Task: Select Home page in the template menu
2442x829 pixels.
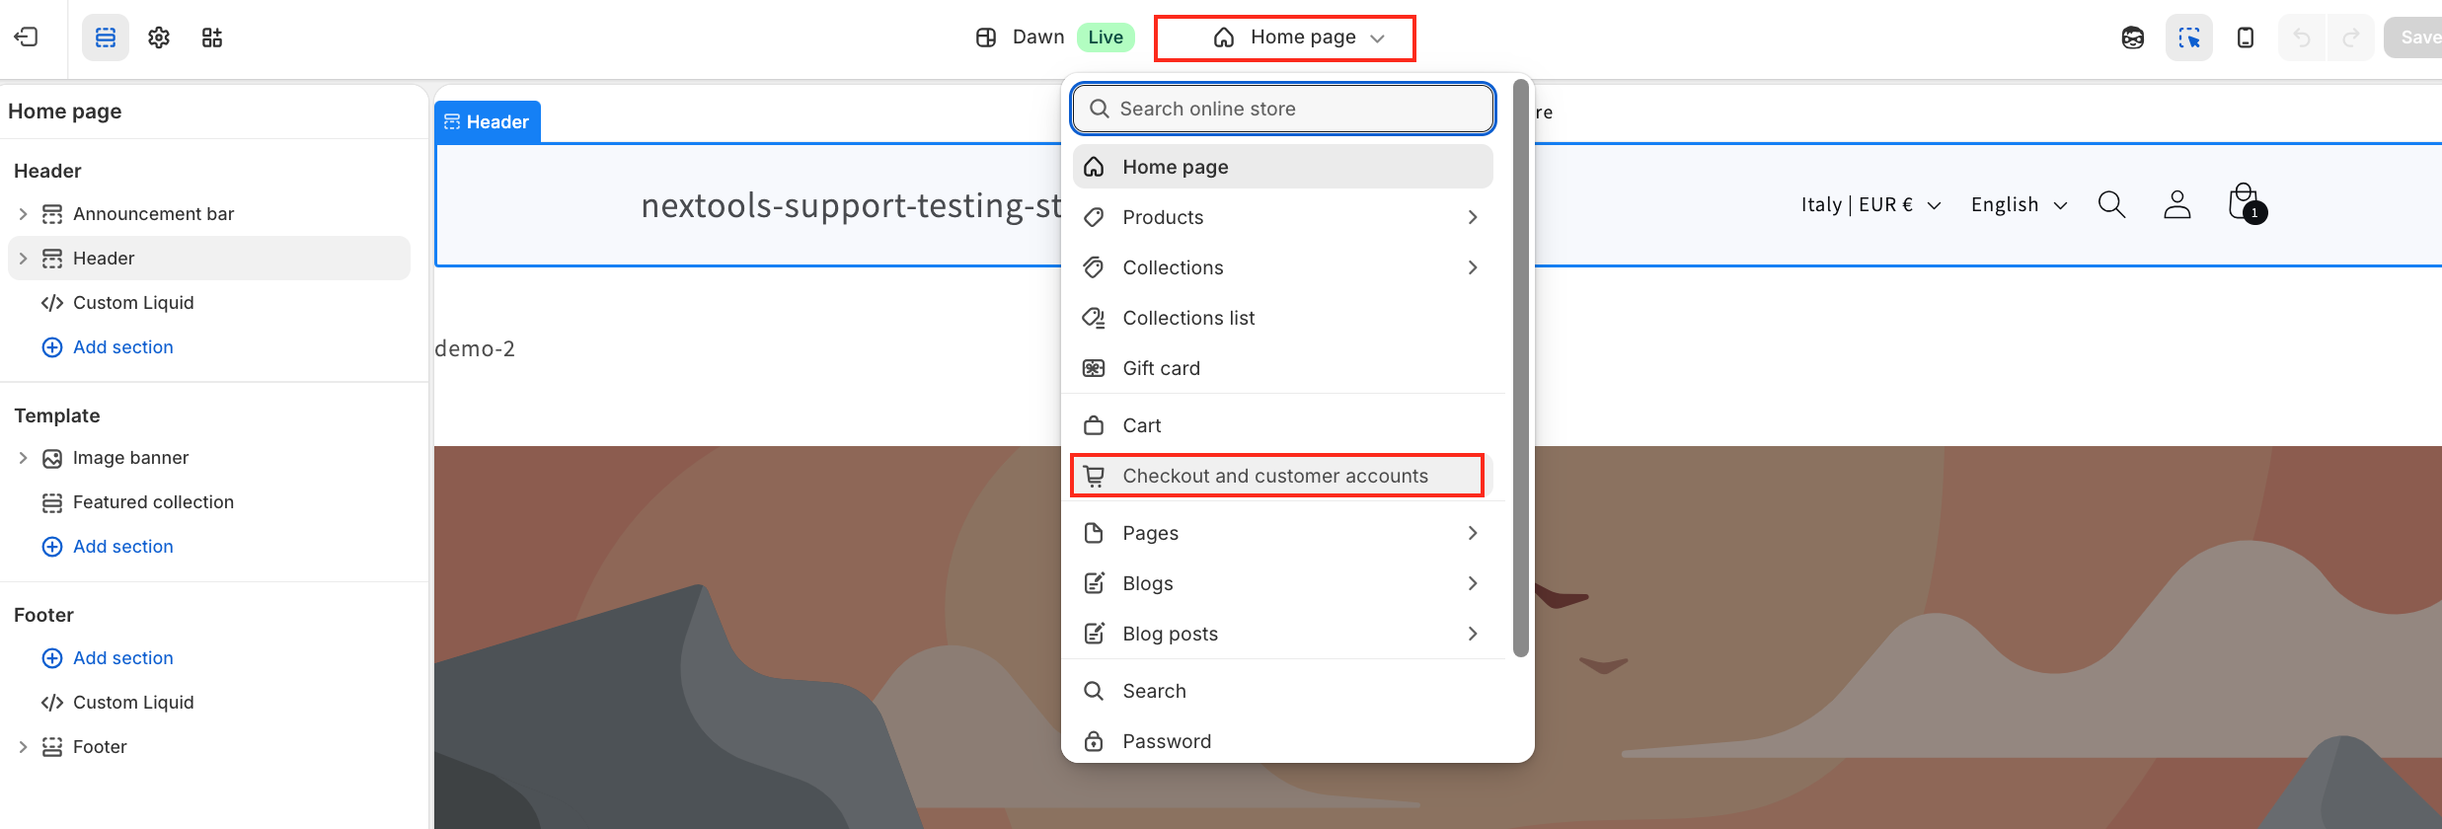Action: [1283, 167]
